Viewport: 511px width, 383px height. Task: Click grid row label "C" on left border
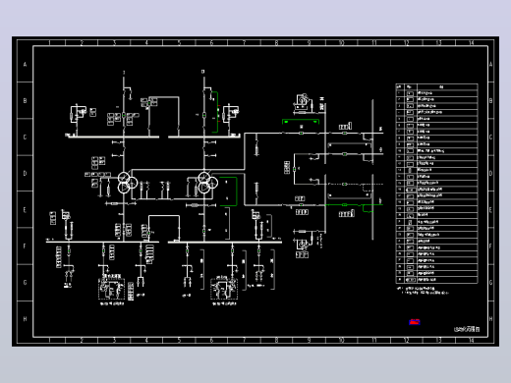coord(25,137)
